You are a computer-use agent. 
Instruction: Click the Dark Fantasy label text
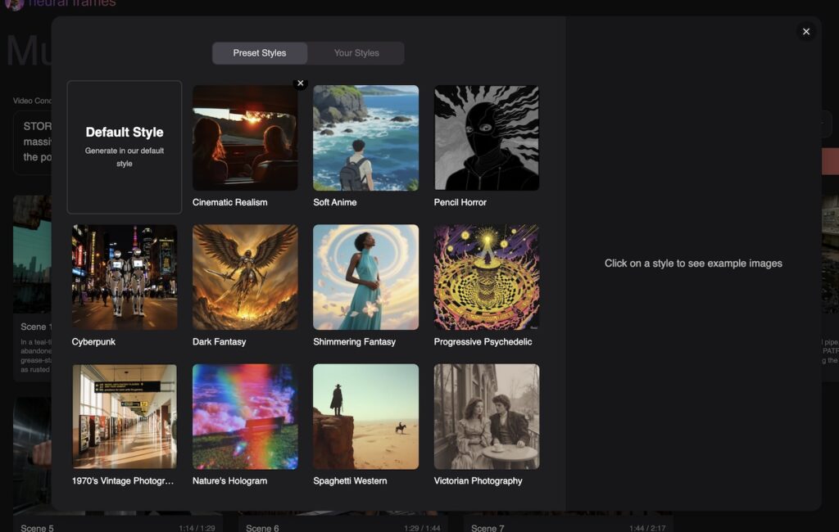click(x=219, y=342)
